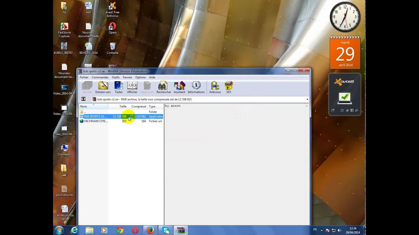419x235 pixels.
Task: Click the avast! gadget laptop status icon
Action: (344, 98)
